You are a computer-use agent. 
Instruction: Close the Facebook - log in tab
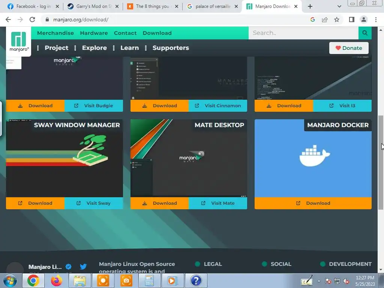[57, 6]
